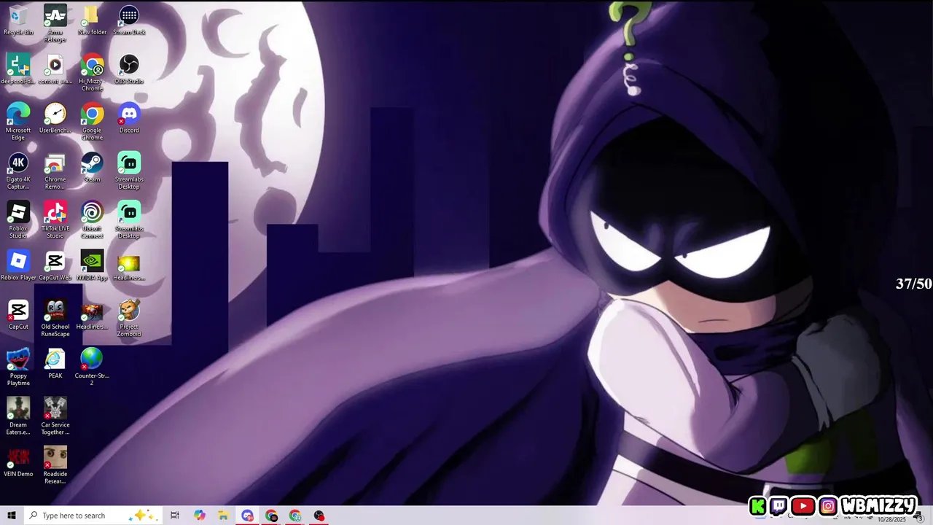
Task: Select the content_wa... media file icon
Action: [x=55, y=69]
